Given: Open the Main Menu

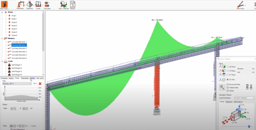Looking at the screenshot, I should tap(4, 5).
